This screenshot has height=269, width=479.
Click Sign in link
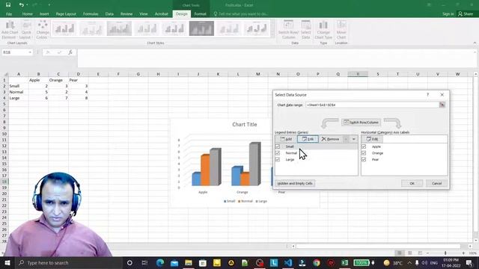tap(448, 13)
